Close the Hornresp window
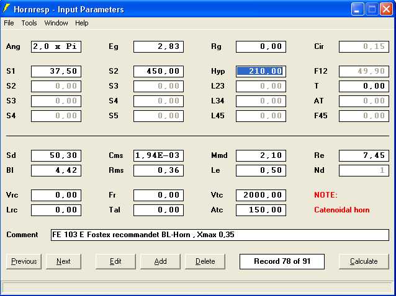The image size is (396, 296). click(387, 9)
